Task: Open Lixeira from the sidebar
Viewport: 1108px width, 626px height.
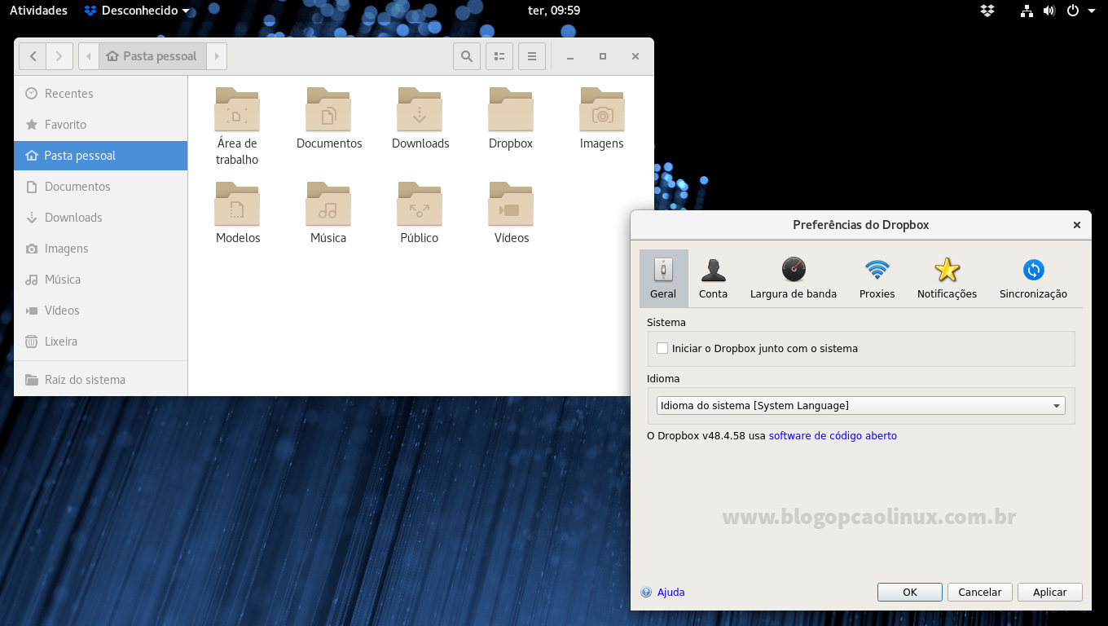Action: pyautogui.click(x=100, y=342)
